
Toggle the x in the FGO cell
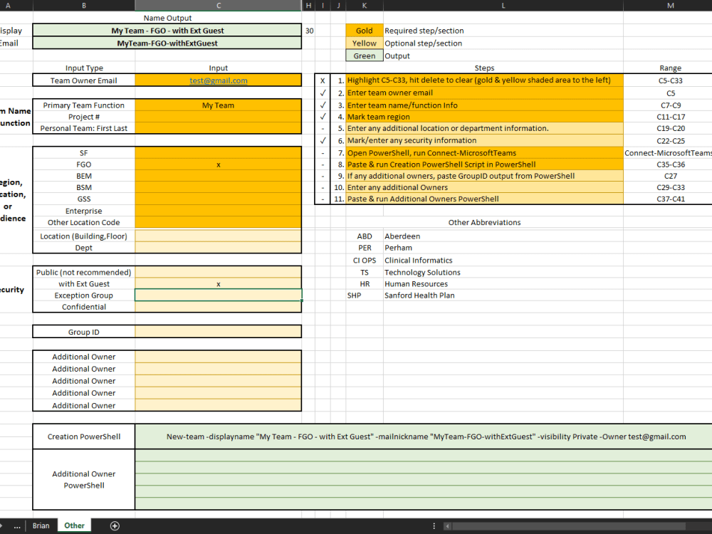(x=218, y=164)
